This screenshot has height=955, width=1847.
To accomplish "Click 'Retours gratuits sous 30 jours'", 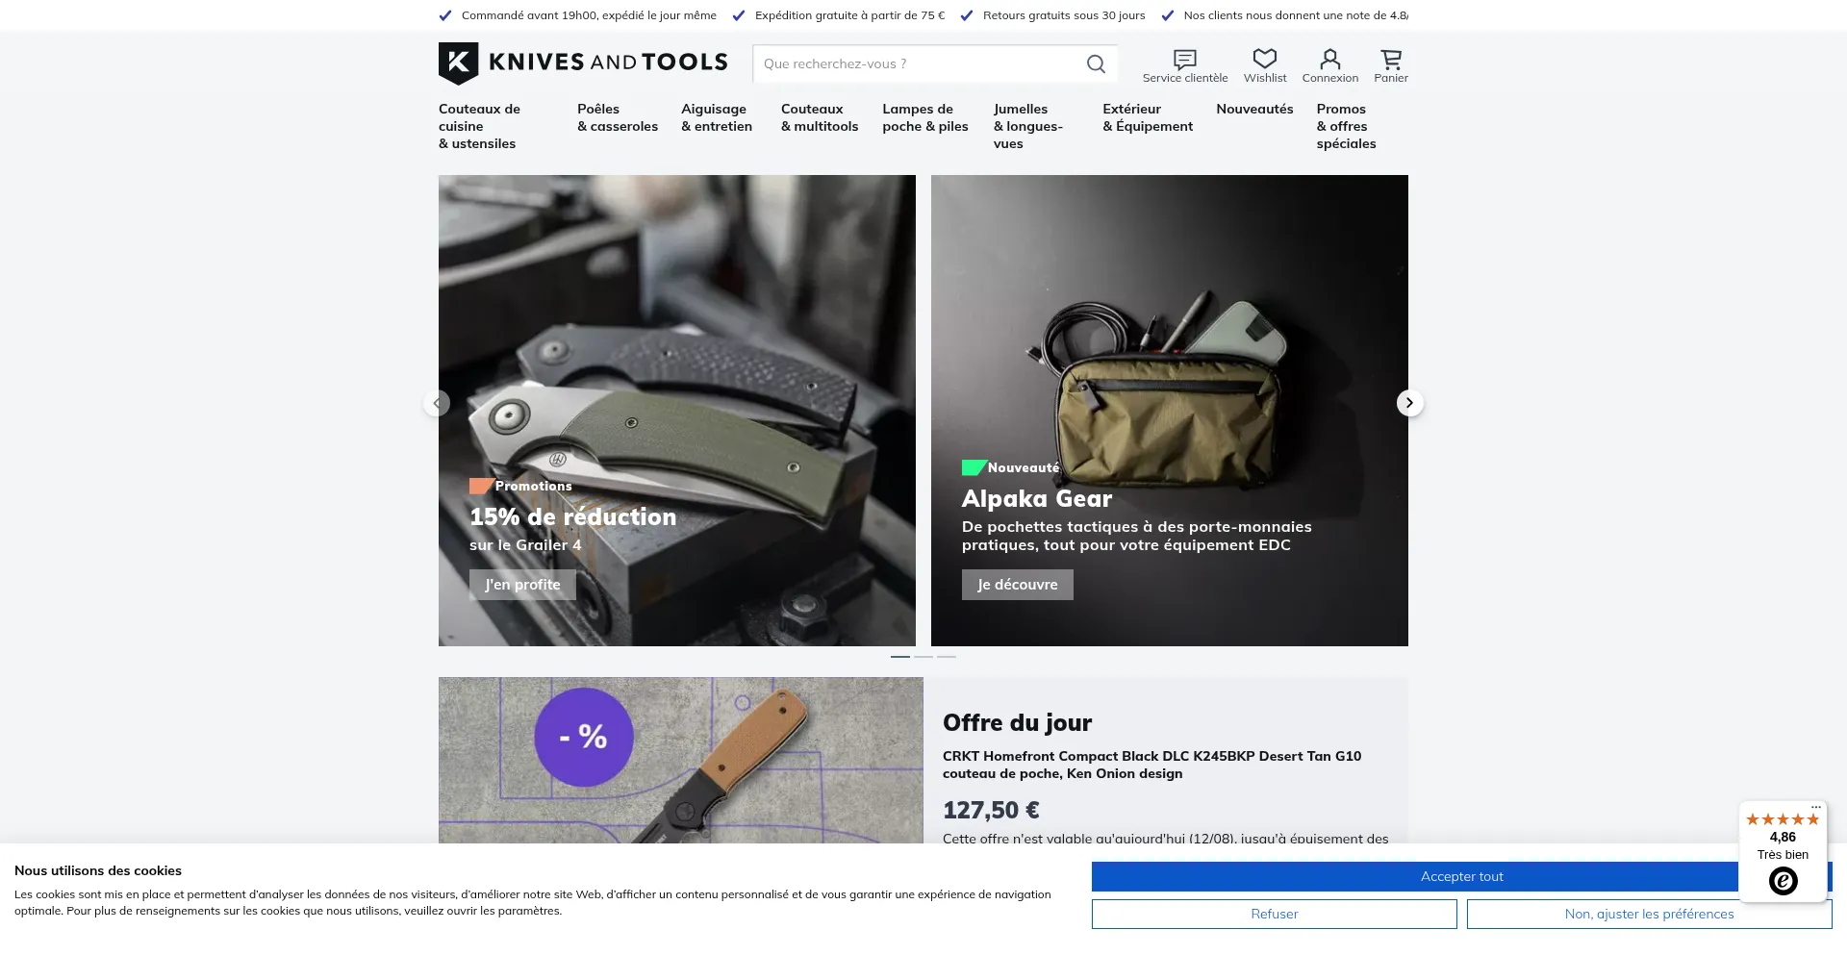I will (1064, 15).
